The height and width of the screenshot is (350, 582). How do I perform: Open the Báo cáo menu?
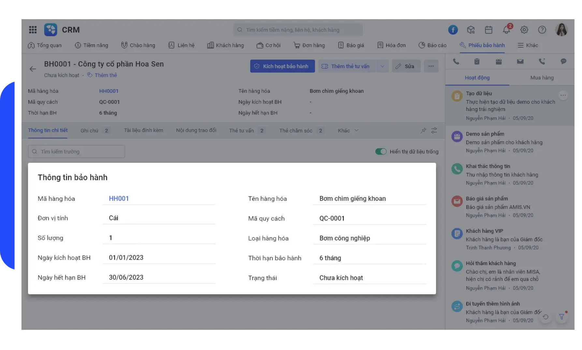tap(432, 45)
